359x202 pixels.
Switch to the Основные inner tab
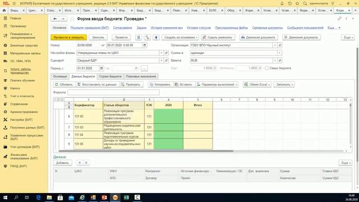pyautogui.click(x=60, y=76)
